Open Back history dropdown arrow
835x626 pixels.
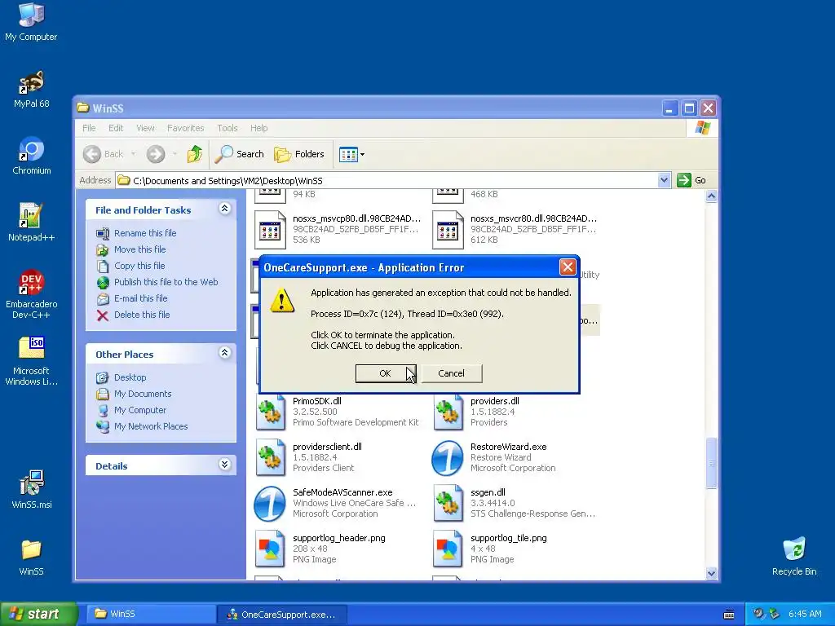133,154
